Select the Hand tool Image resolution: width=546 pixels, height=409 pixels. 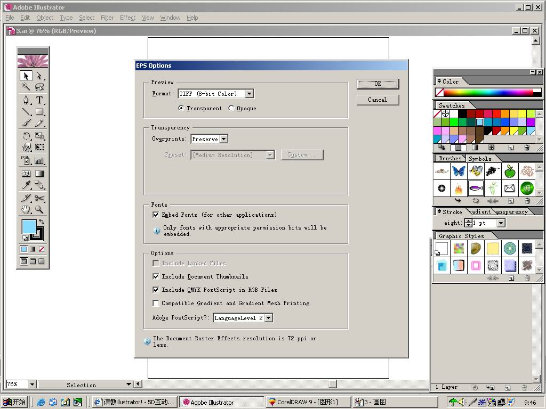26,209
